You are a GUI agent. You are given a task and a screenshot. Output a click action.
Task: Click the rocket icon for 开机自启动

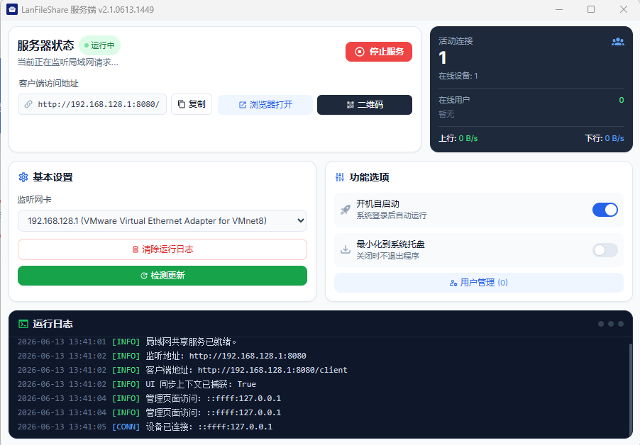(x=346, y=210)
